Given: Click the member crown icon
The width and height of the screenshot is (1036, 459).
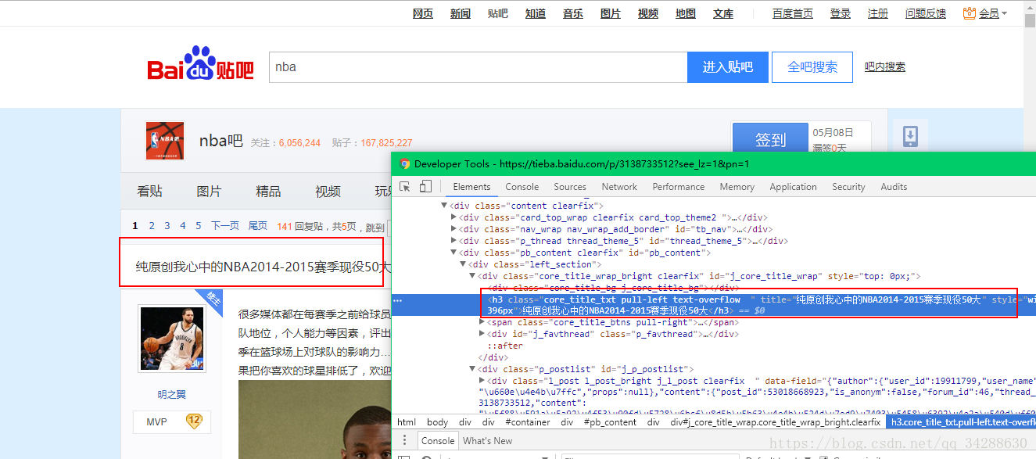Looking at the screenshot, I should point(970,13).
